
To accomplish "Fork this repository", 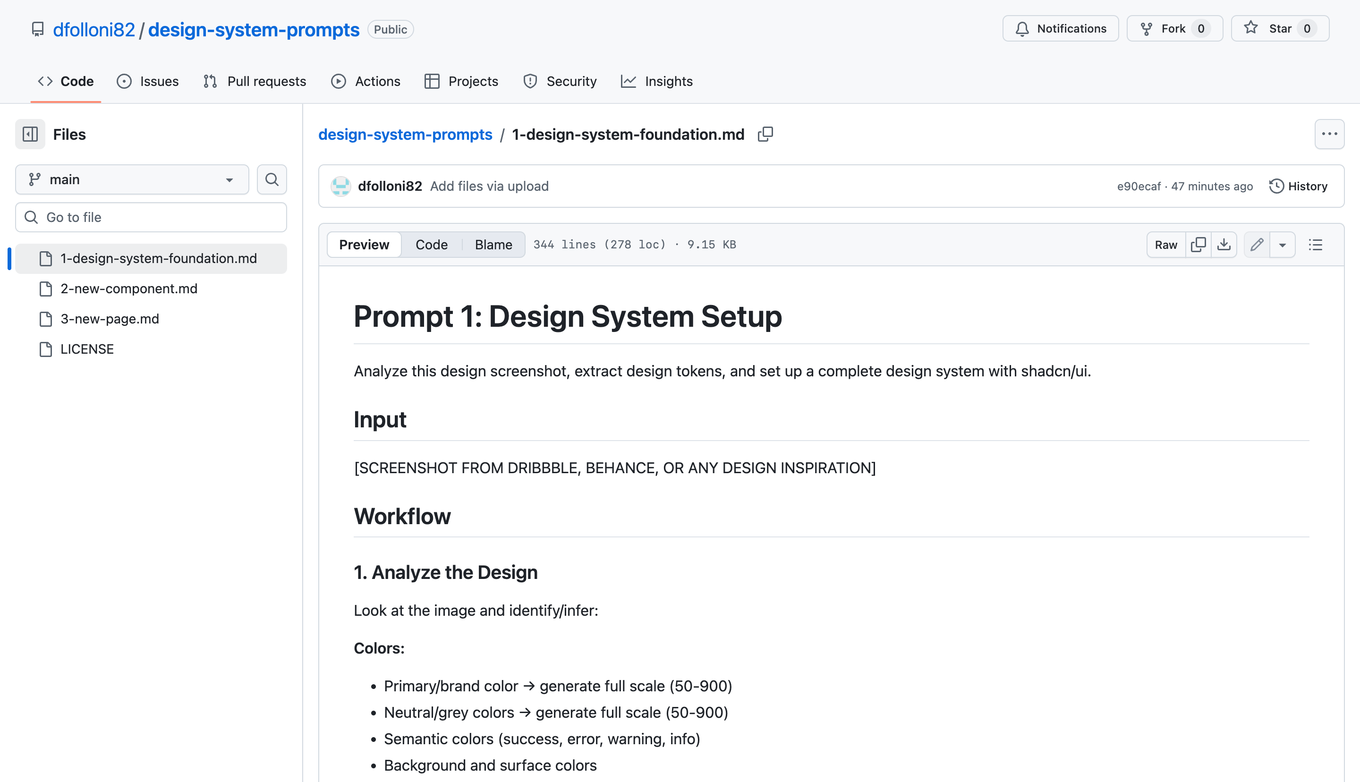I will point(1174,28).
